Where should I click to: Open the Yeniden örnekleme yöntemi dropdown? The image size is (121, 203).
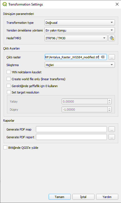tap(80, 30)
